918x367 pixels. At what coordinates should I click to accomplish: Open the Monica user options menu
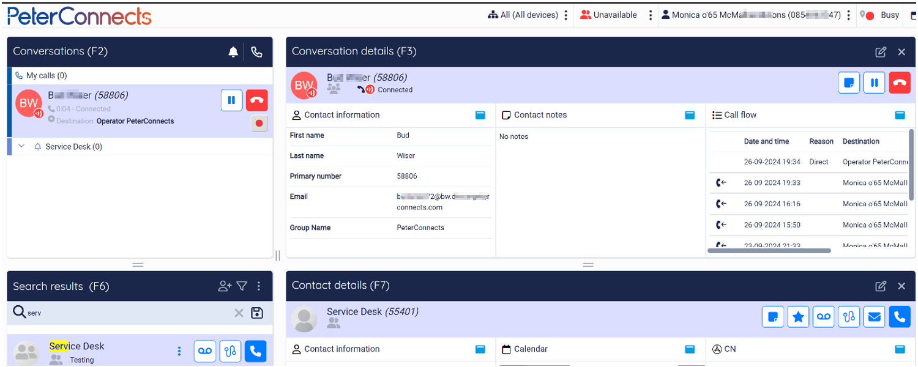[x=848, y=15]
